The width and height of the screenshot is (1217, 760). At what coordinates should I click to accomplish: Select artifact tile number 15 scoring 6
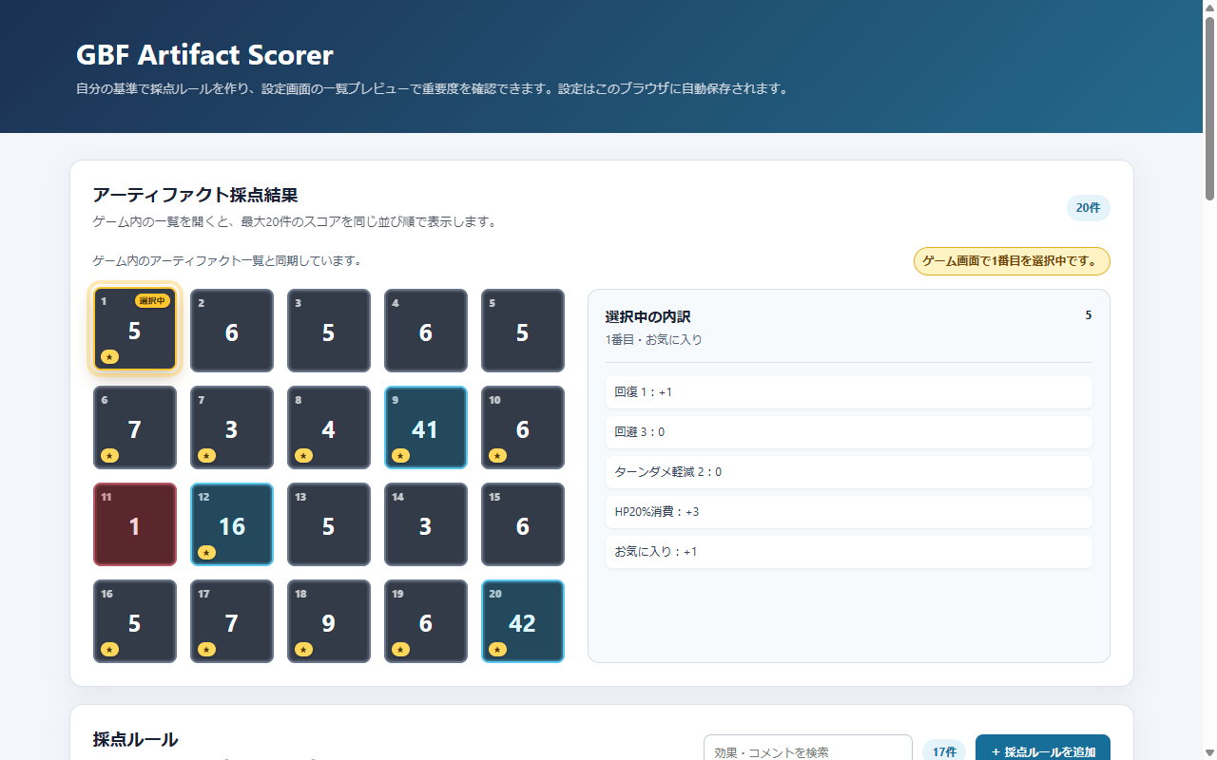[523, 523]
